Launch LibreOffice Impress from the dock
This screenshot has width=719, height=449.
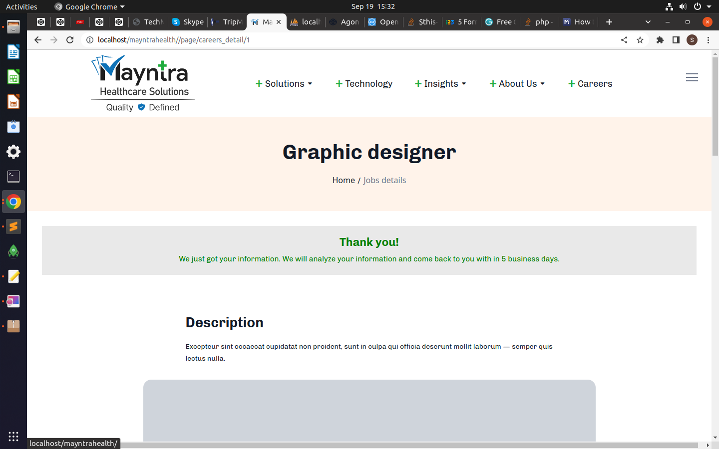coord(13,102)
